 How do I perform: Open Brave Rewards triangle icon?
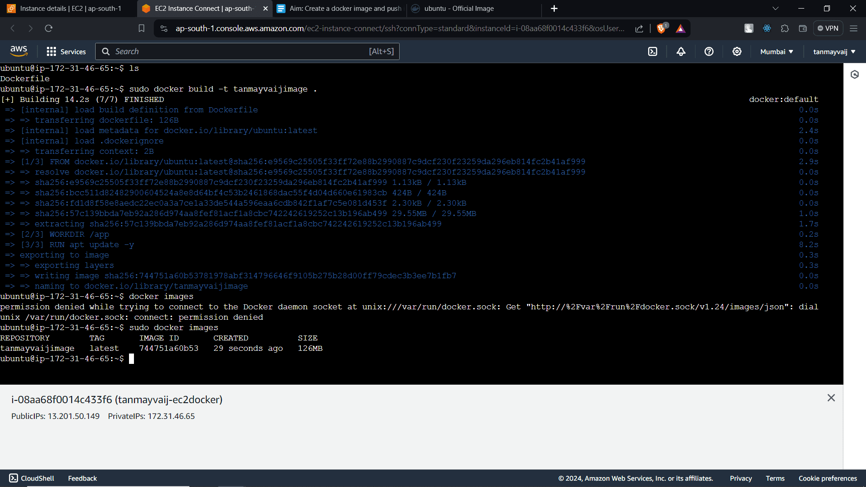click(681, 28)
